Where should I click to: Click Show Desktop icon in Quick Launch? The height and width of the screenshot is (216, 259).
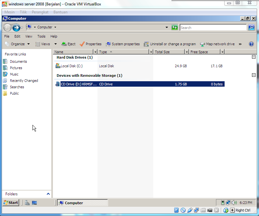coord(34,203)
